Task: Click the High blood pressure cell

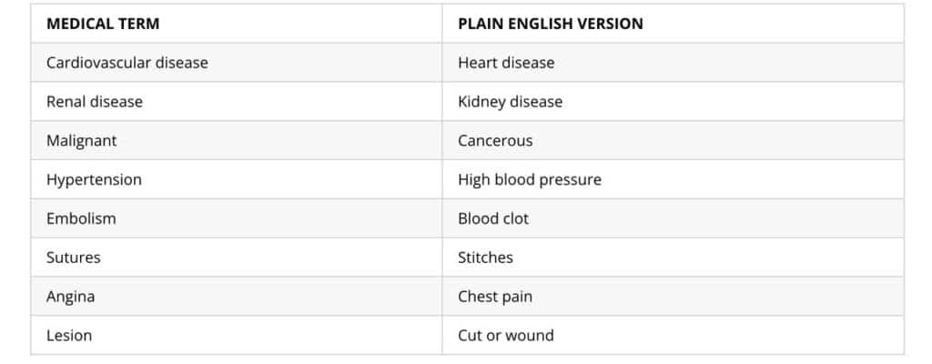Action: [530, 180]
